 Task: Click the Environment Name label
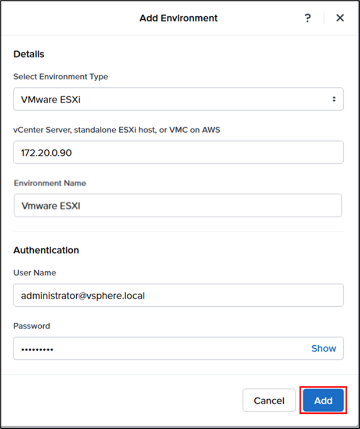(x=50, y=183)
